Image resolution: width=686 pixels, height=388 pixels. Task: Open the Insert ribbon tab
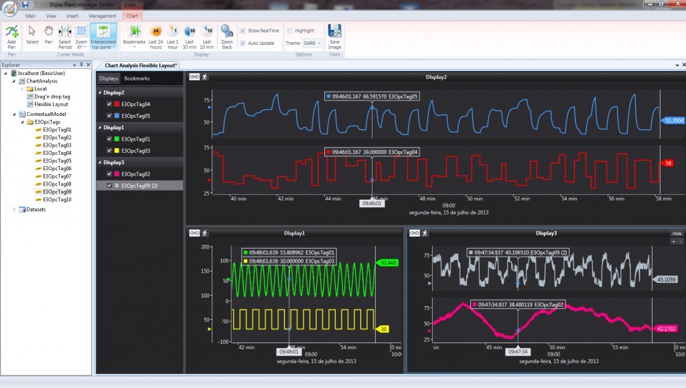coord(72,16)
